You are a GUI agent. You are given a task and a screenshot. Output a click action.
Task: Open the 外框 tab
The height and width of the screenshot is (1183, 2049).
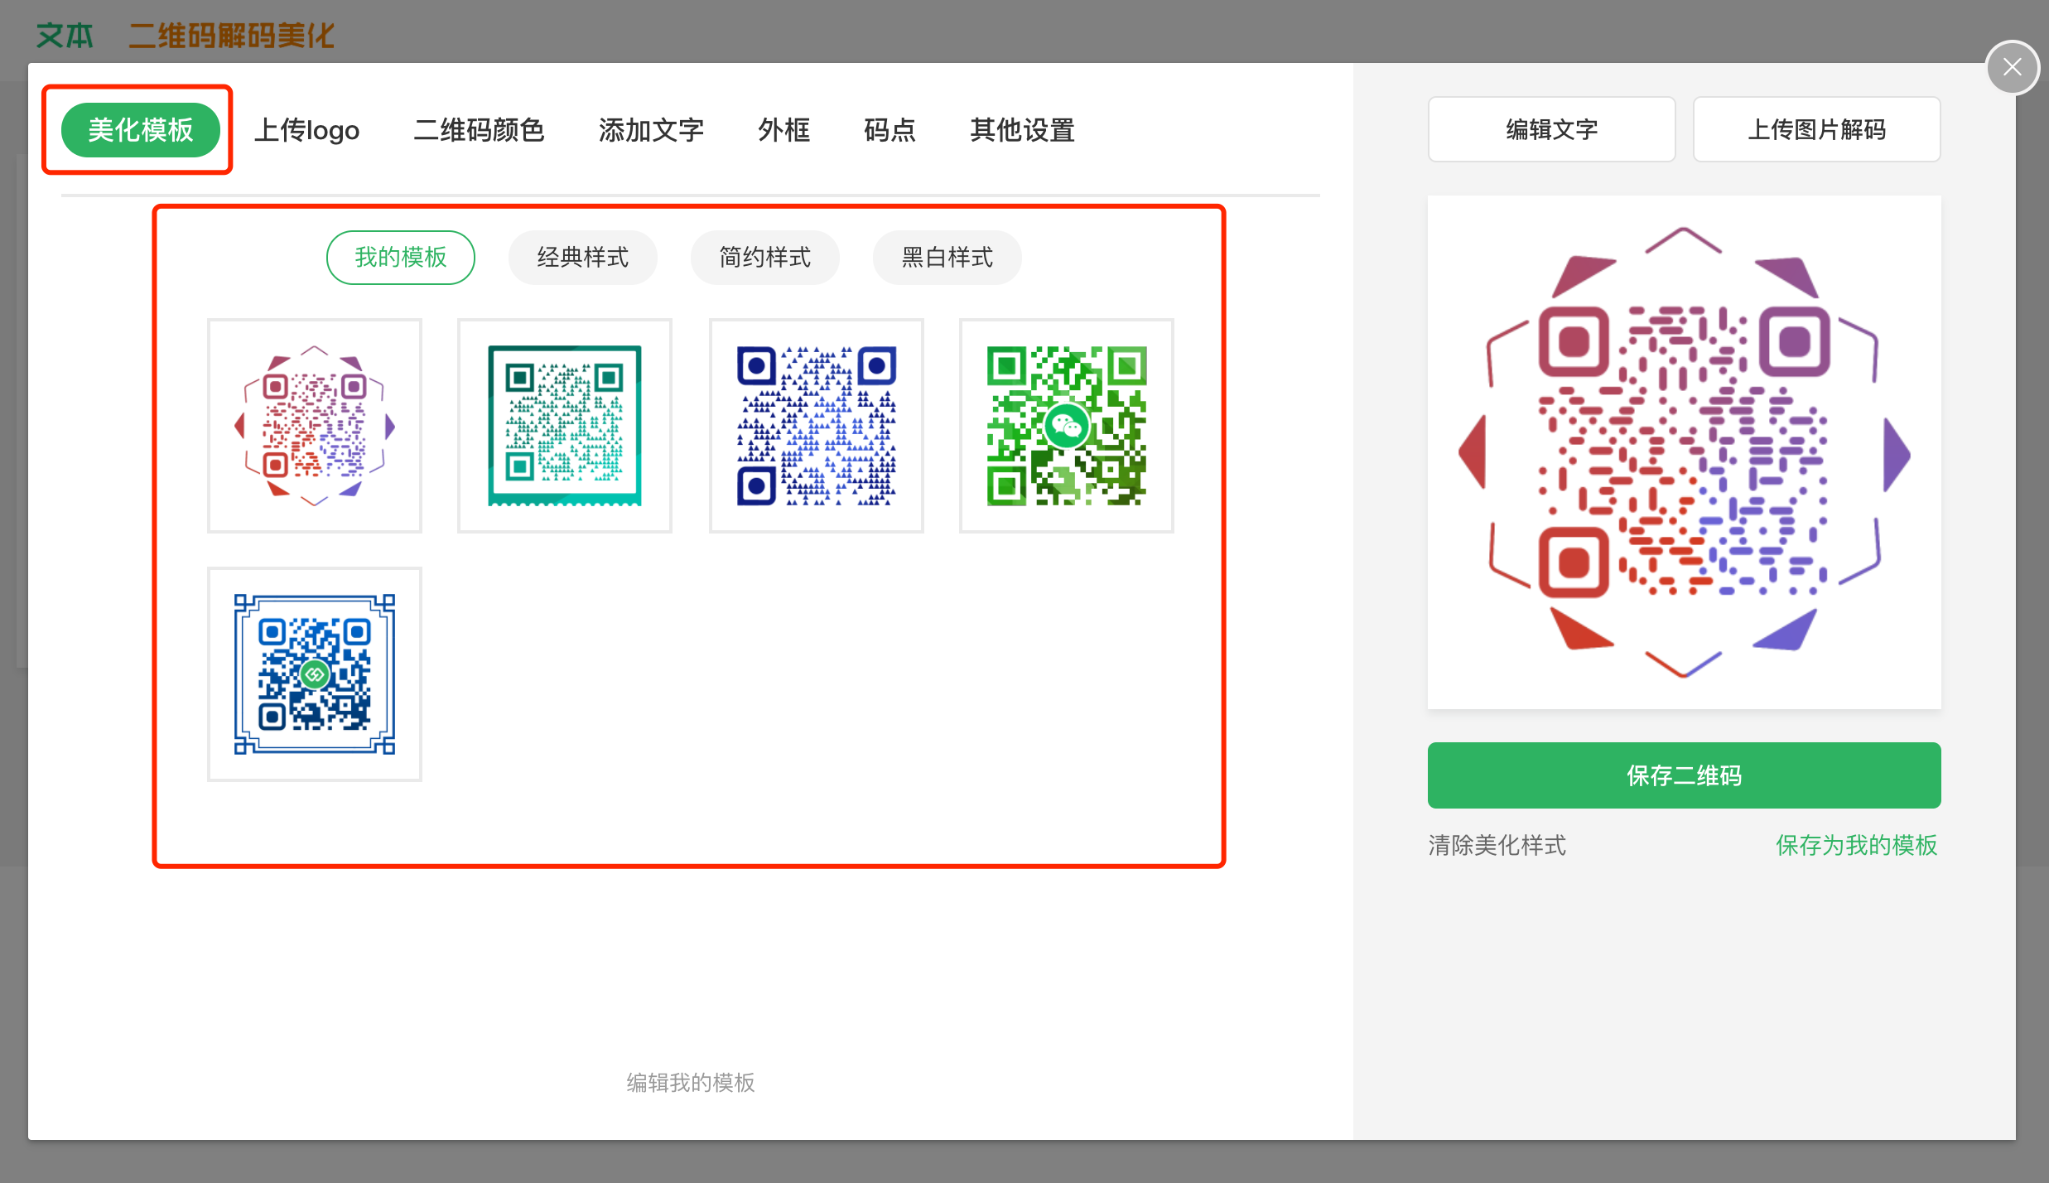pyautogui.click(x=783, y=130)
